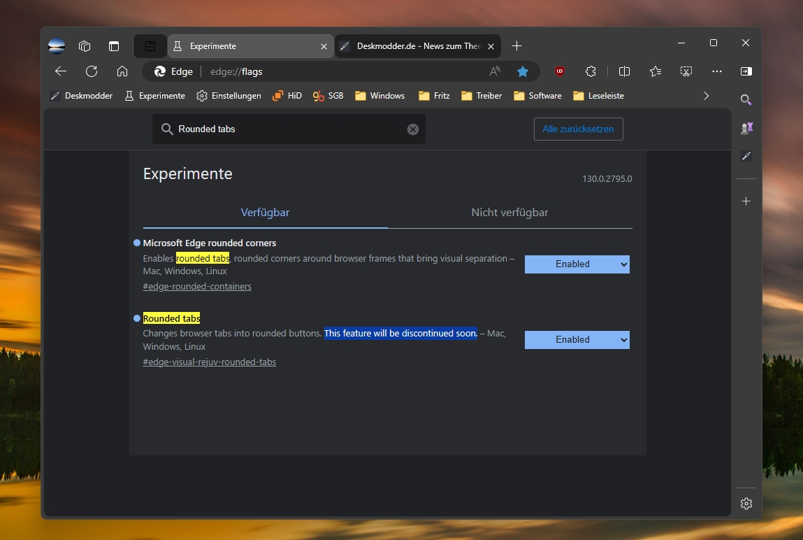This screenshot has width=803, height=540.
Task: Open the SGB bookmark
Action: coord(328,96)
